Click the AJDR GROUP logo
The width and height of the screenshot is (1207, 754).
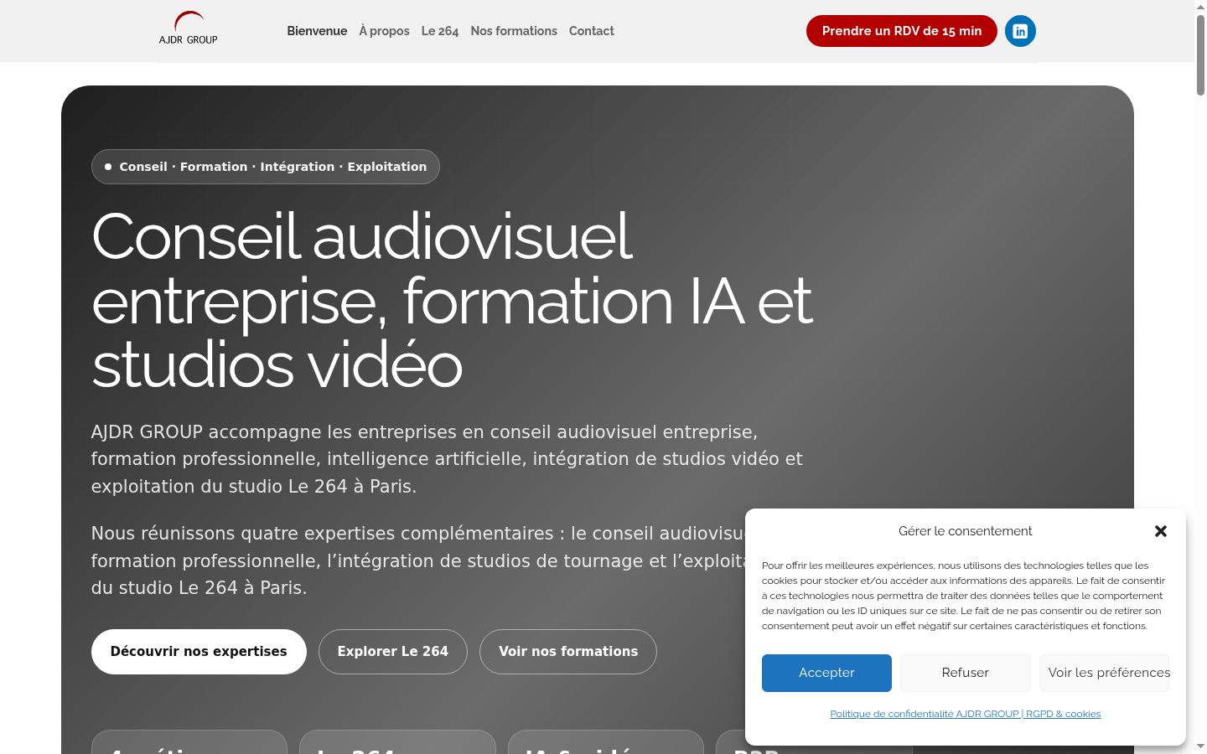[189, 28]
